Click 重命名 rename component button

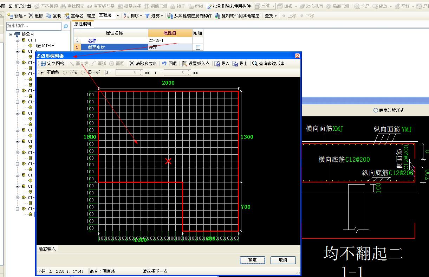point(74,16)
